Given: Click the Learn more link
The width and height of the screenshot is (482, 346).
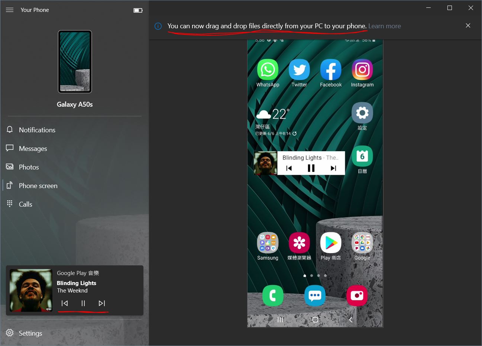Looking at the screenshot, I should tap(385, 26).
